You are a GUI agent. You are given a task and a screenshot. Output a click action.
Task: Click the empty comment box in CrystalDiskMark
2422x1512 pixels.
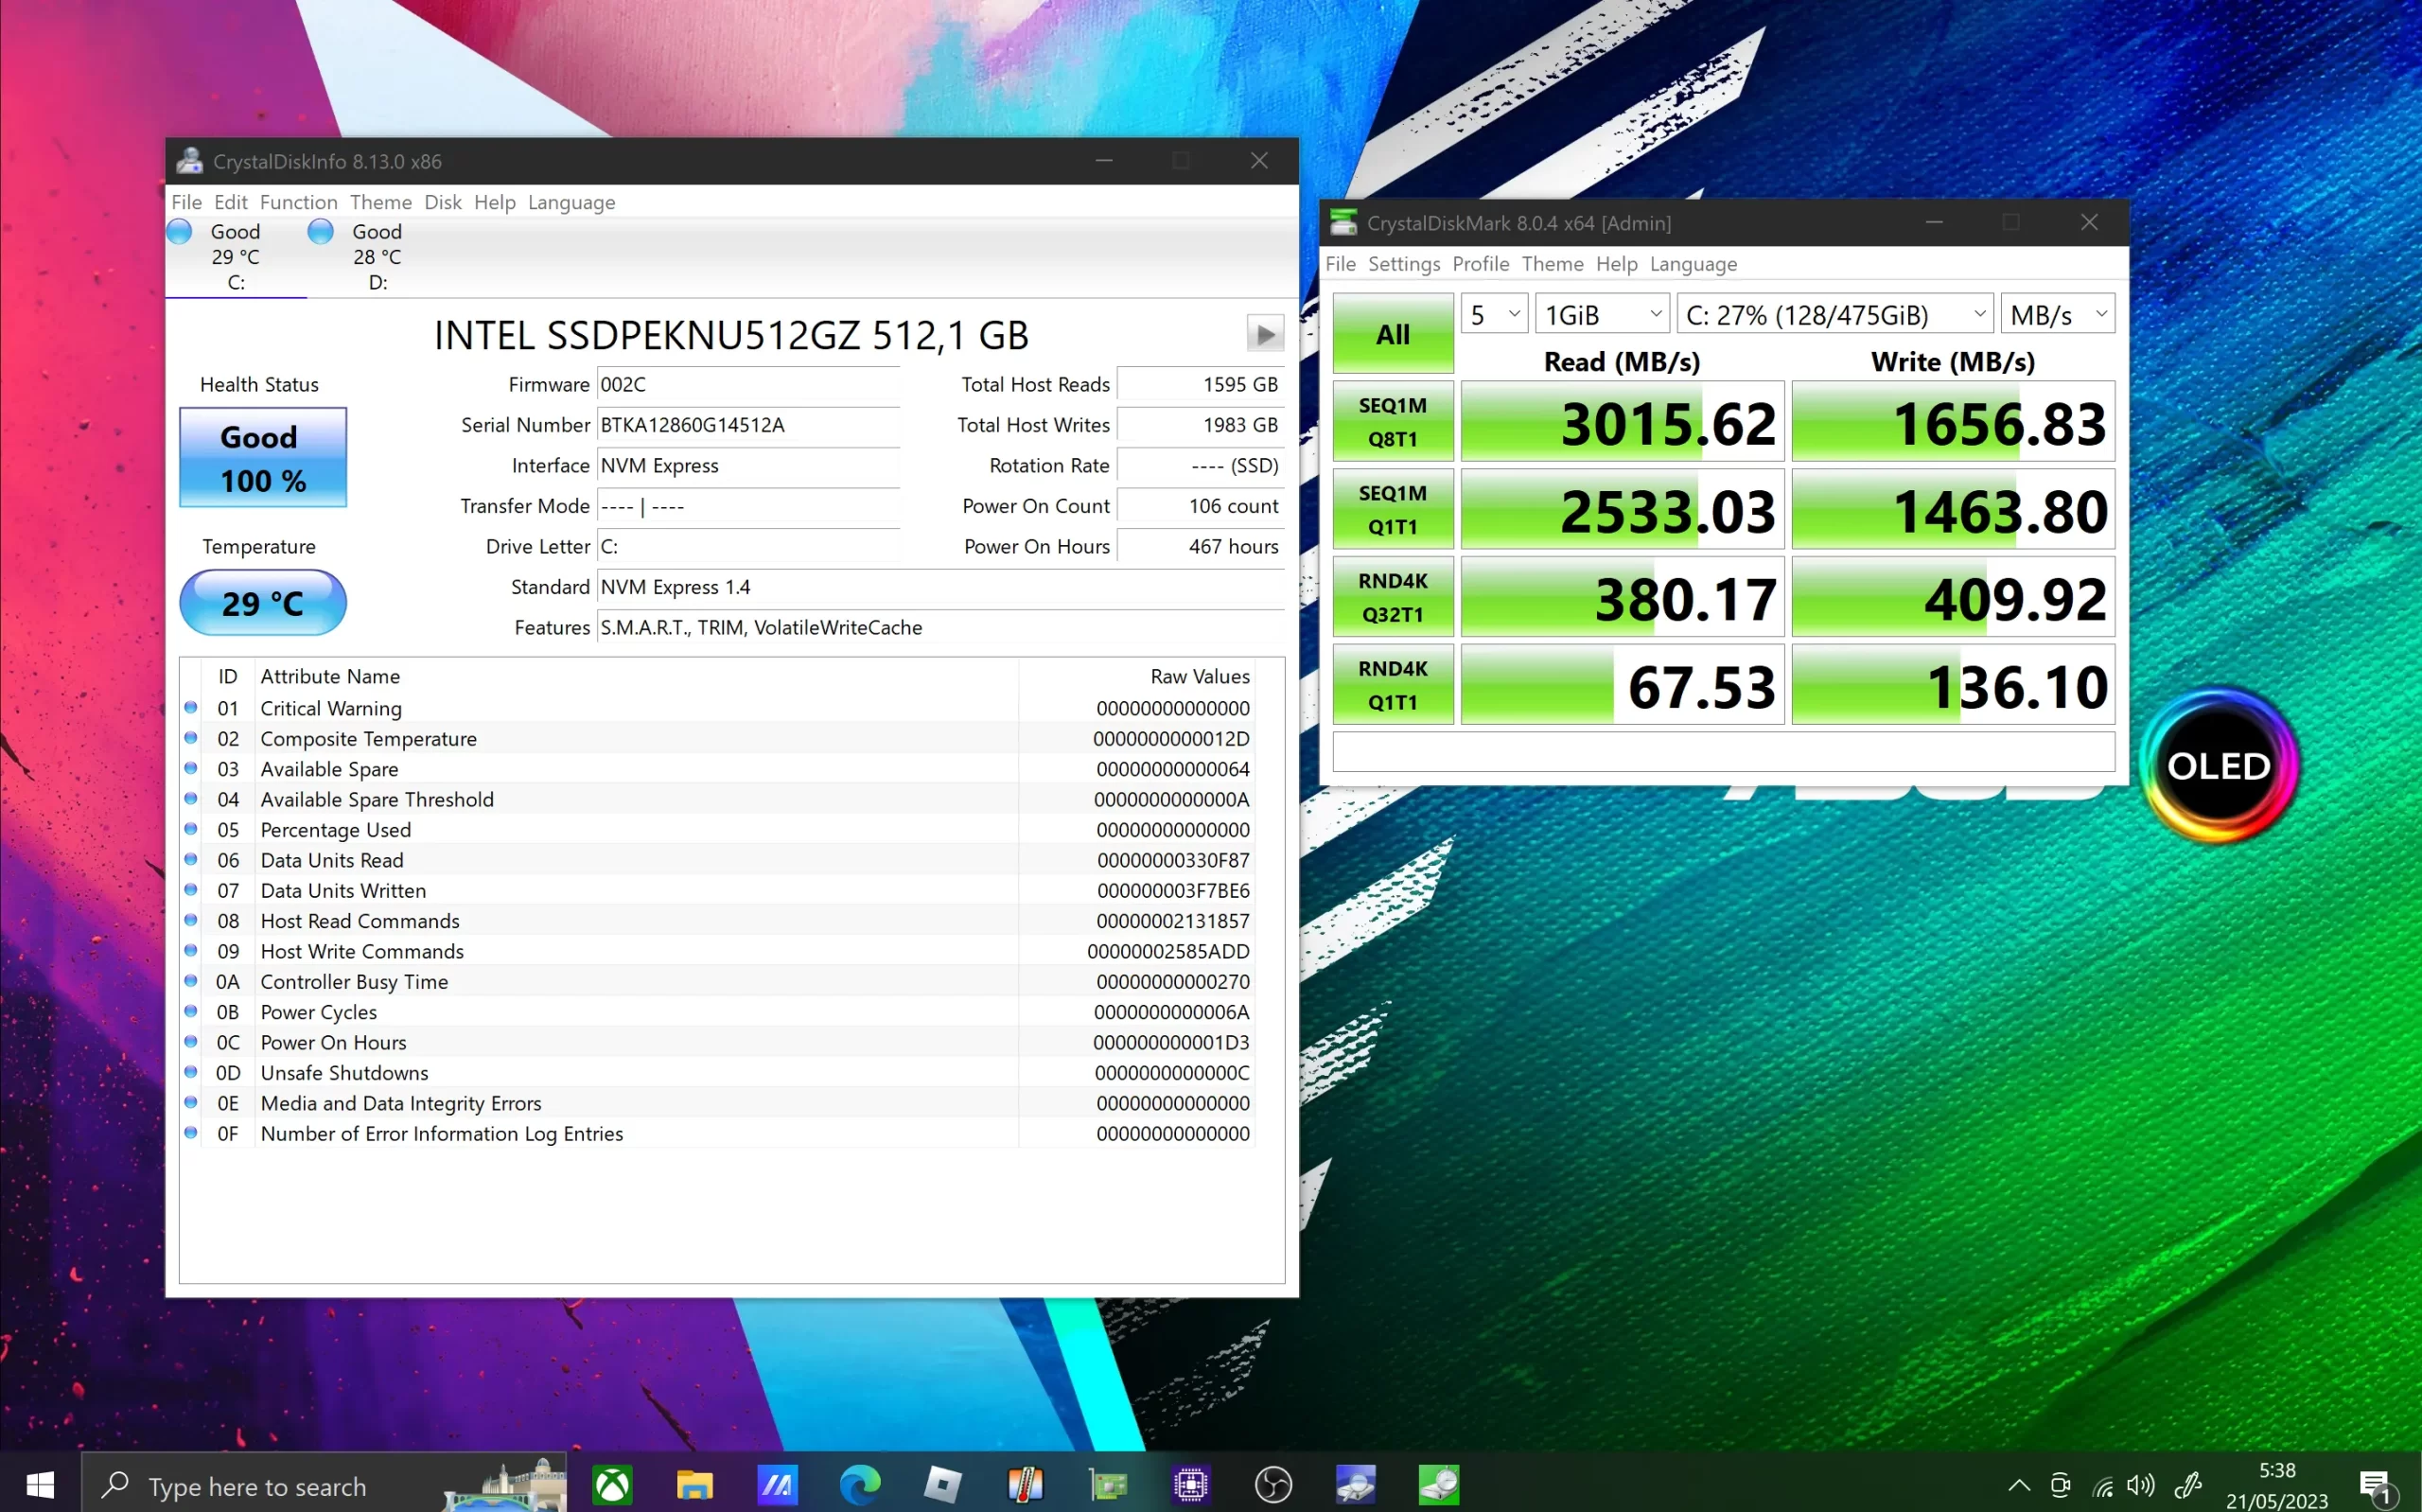[1723, 752]
